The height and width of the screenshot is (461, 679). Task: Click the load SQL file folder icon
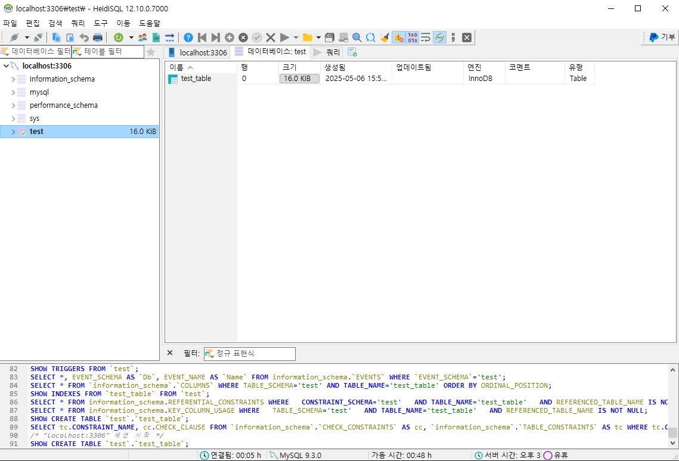coord(308,38)
